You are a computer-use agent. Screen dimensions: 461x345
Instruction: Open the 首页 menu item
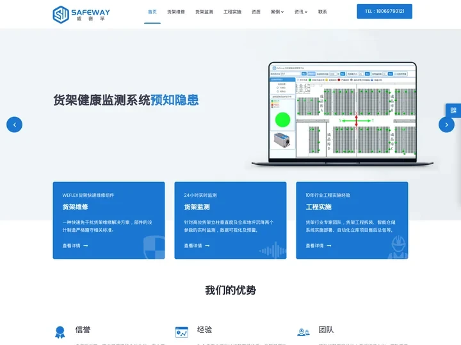pyautogui.click(x=152, y=11)
